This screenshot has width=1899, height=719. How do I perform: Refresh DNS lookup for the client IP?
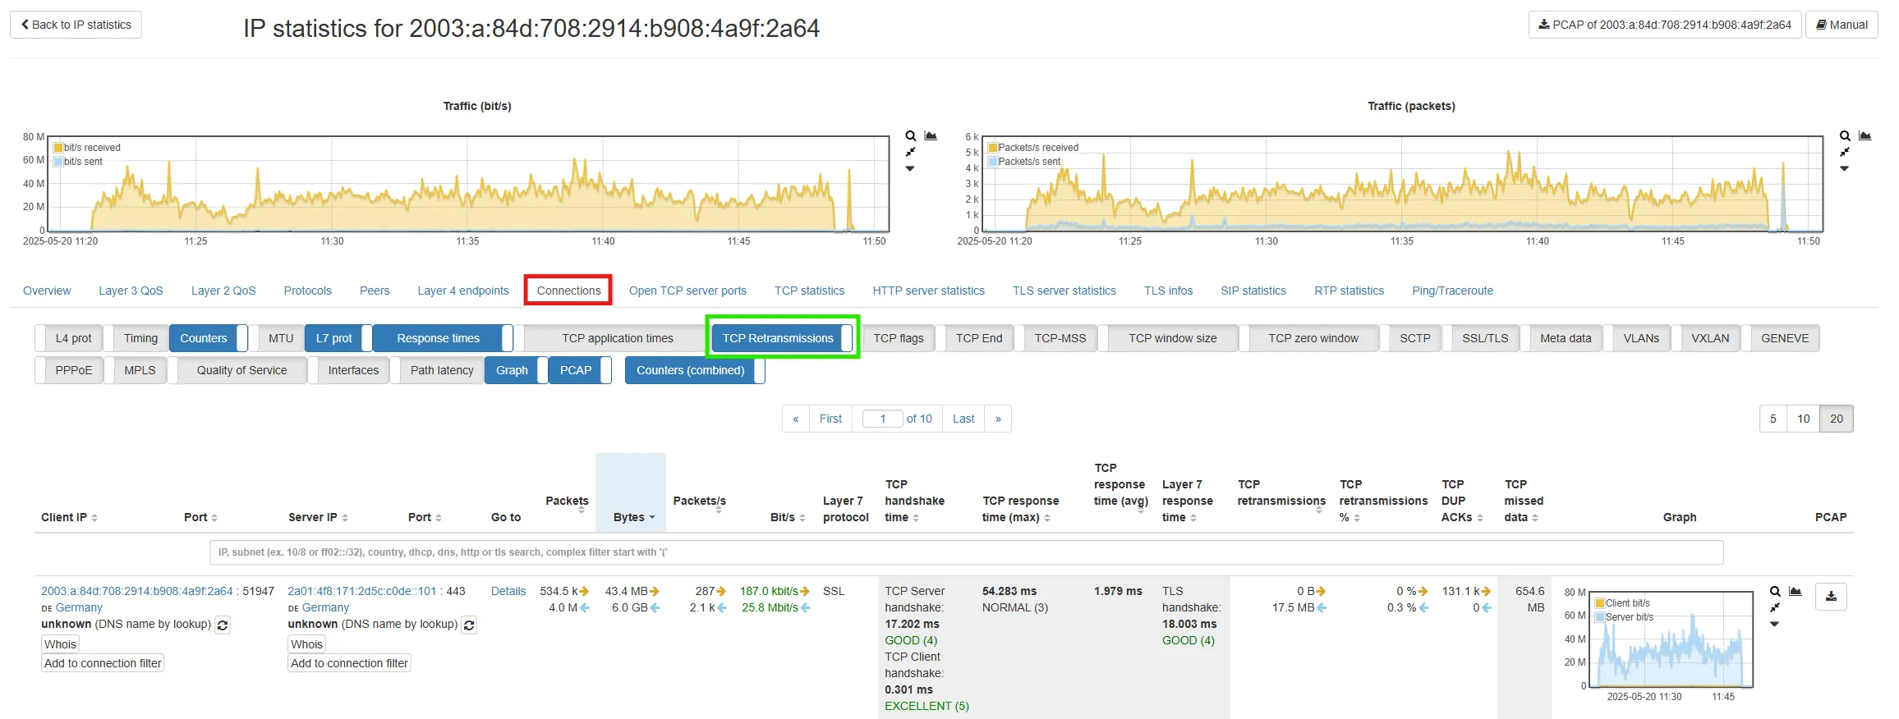click(223, 625)
